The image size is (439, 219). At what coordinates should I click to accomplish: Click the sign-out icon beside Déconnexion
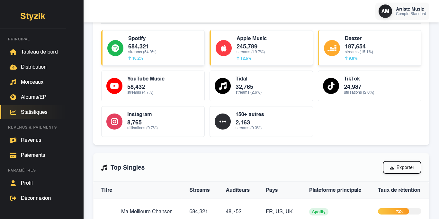[13, 198]
